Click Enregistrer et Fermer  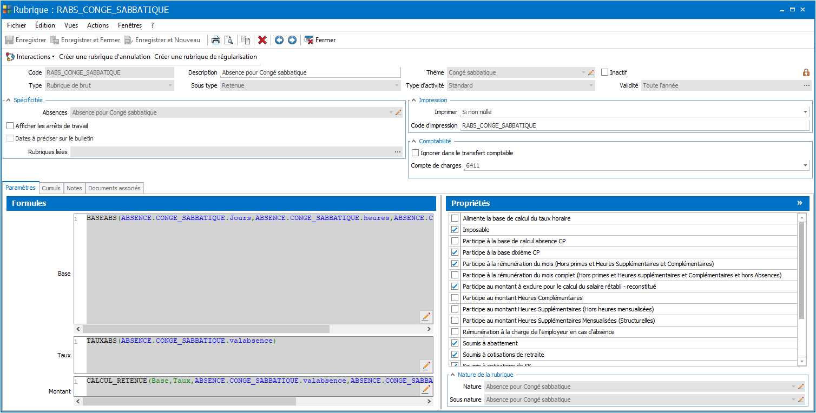[x=85, y=40]
